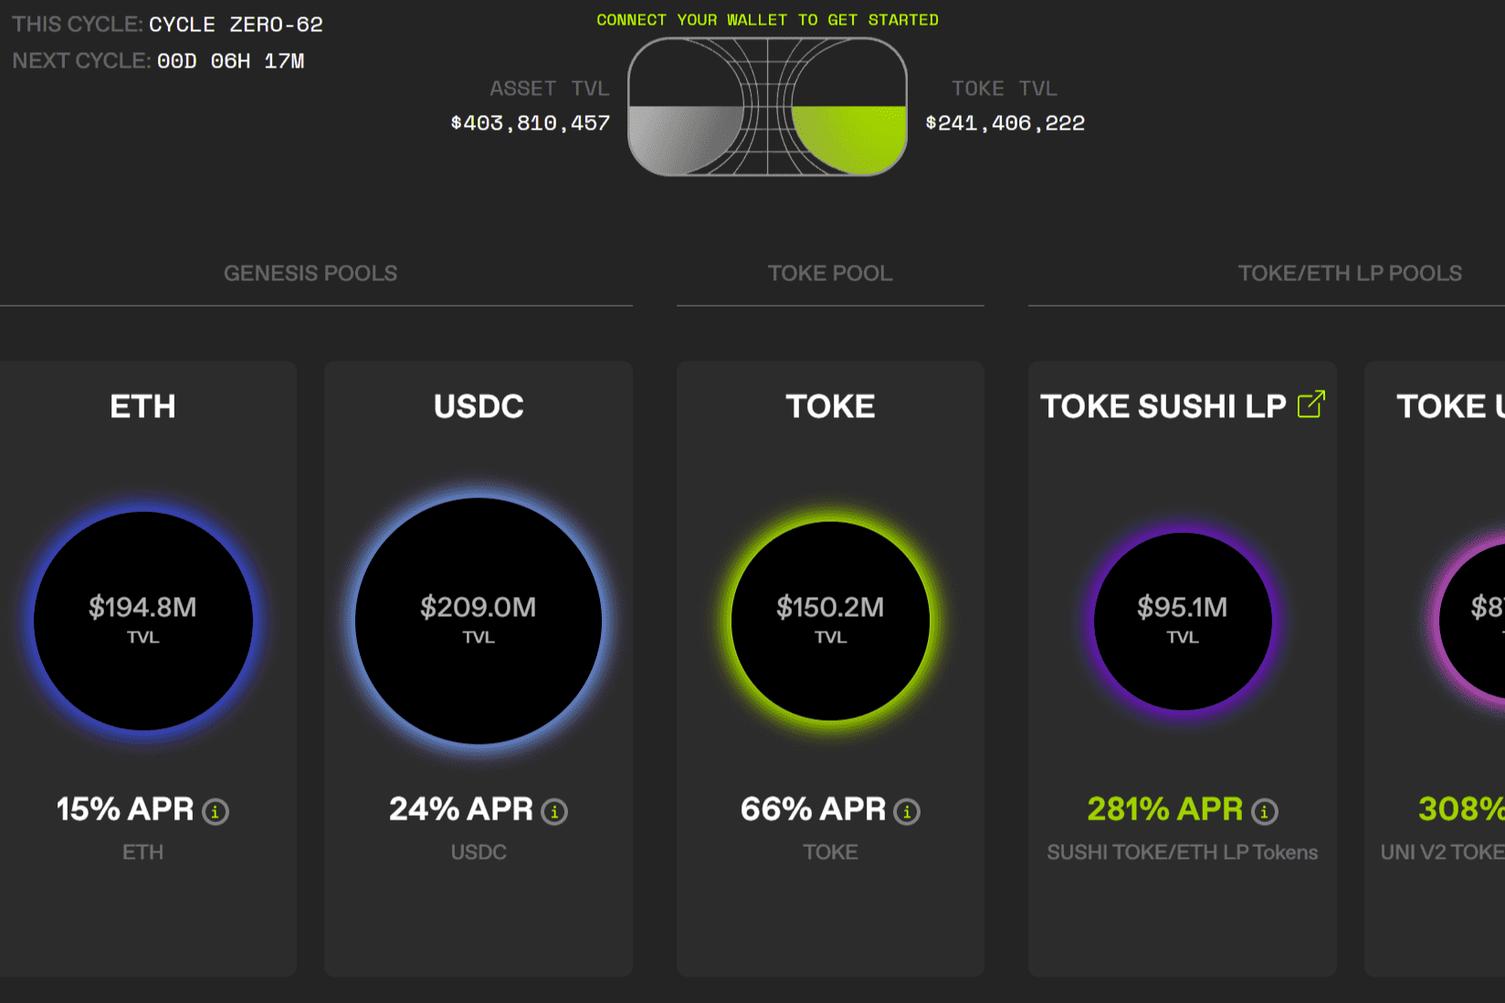1505x1003 pixels.
Task: Click the USDC 24% APR info icon
Action: tap(553, 811)
